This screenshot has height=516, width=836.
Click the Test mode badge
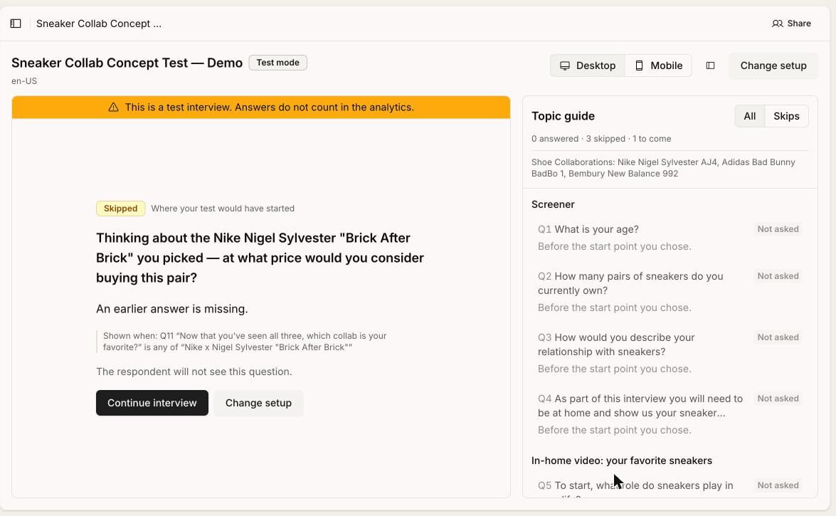coord(277,63)
